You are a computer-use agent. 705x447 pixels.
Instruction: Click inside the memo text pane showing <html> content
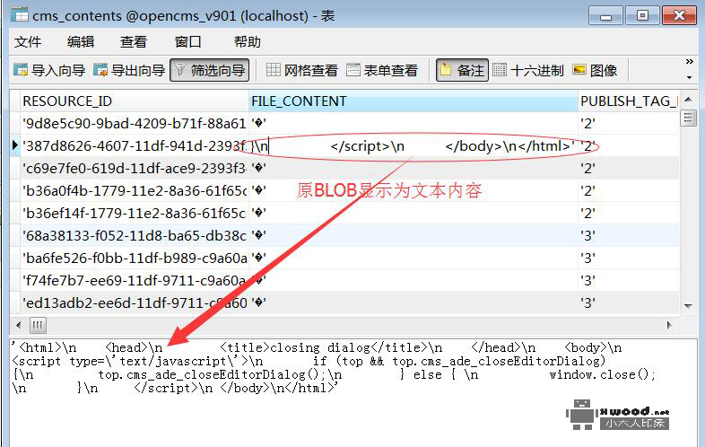[x=354, y=392]
